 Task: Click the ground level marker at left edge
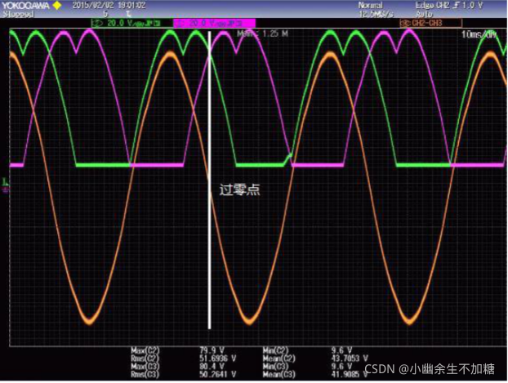pos(5,185)
